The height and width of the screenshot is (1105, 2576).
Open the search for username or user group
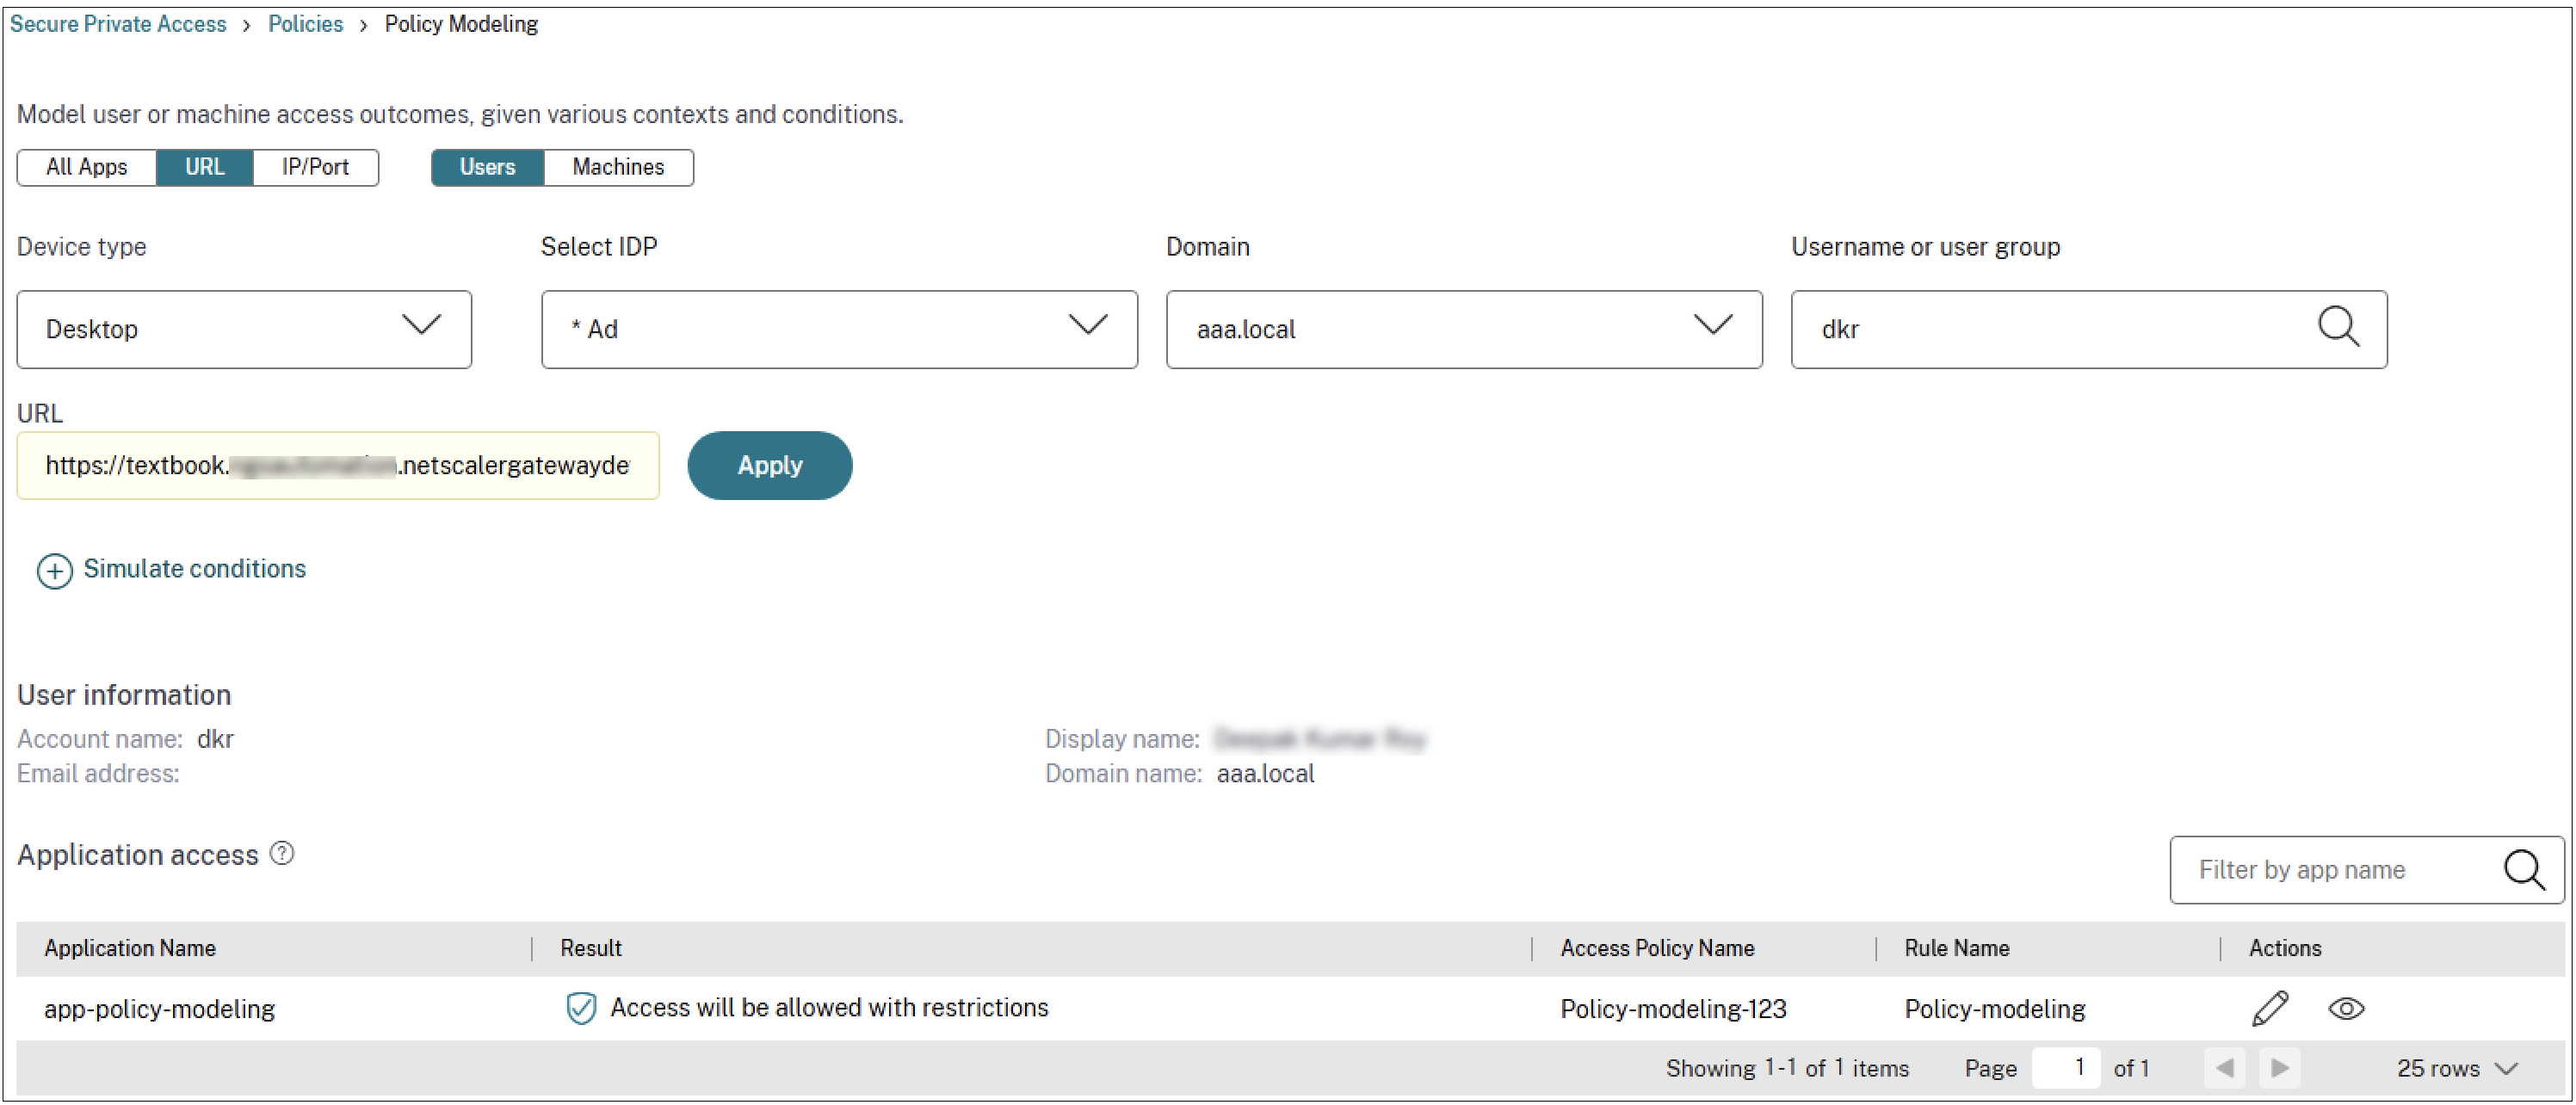[2339, 328]
